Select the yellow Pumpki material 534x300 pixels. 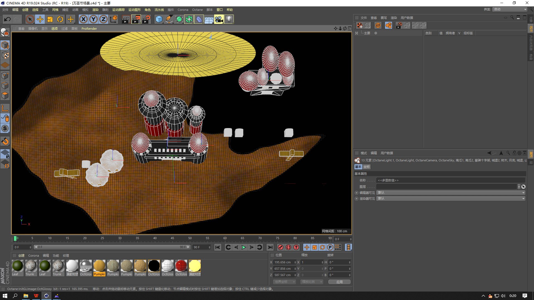coord(99,268)
